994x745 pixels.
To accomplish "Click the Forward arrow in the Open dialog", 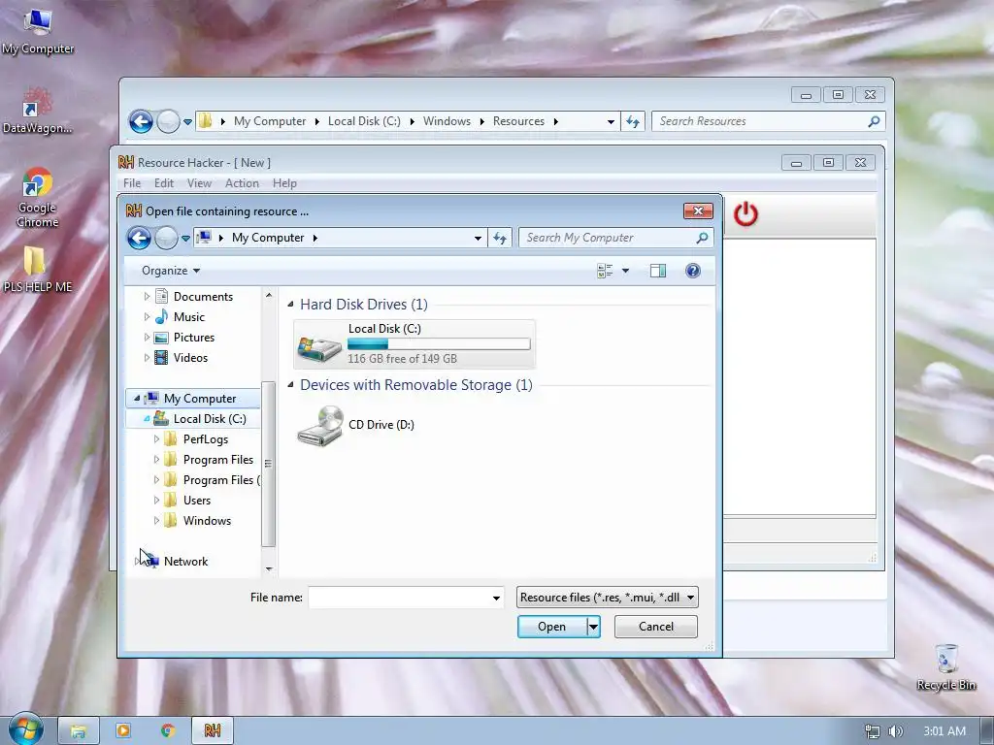I will click(x=166, y=239).
